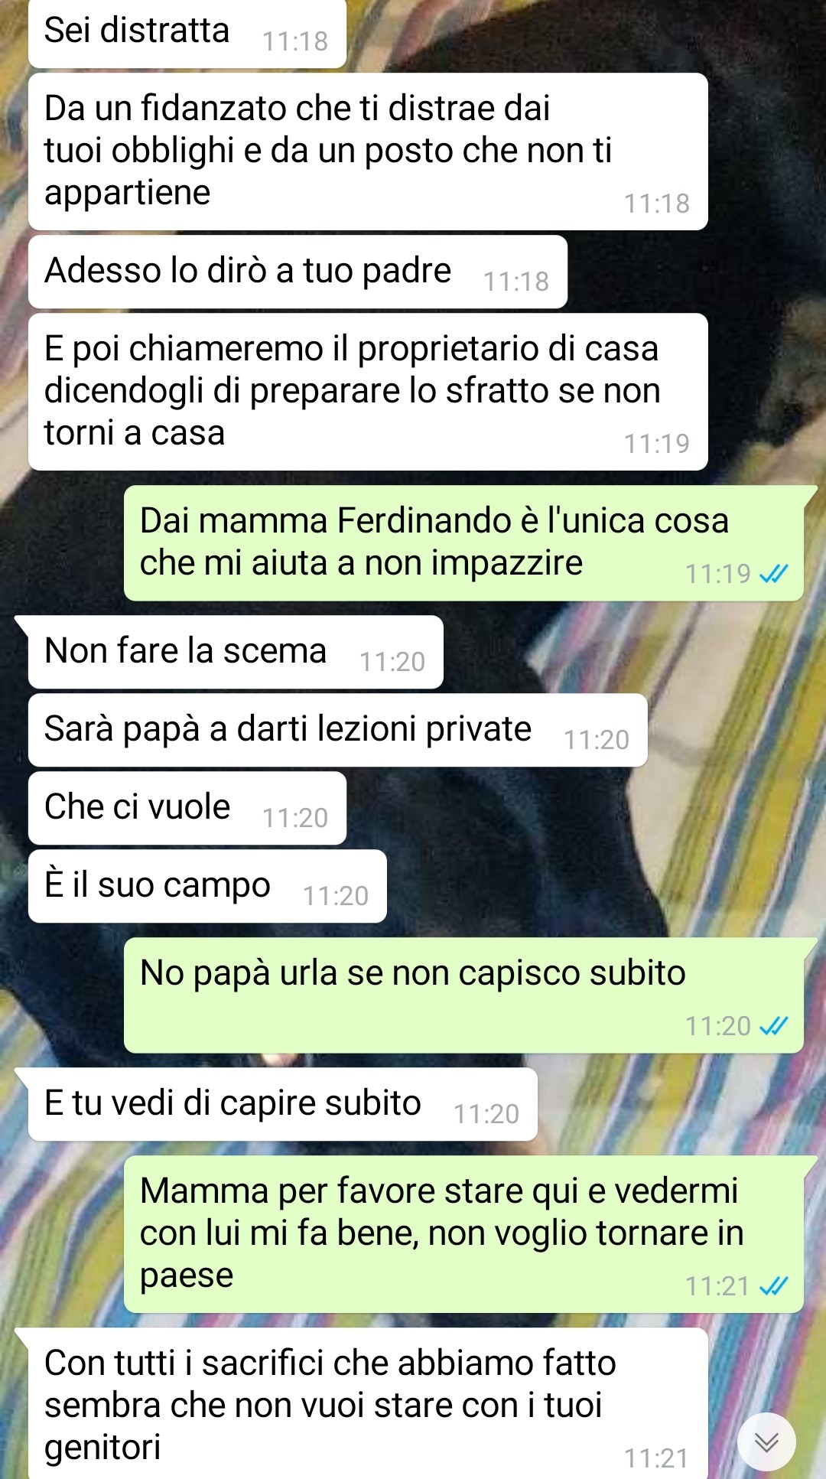Tap read receipt ticks on 'Dai mamma Ferdinando' message
Viewport: 826px width, 1479px height.
(x=773, y=574)
